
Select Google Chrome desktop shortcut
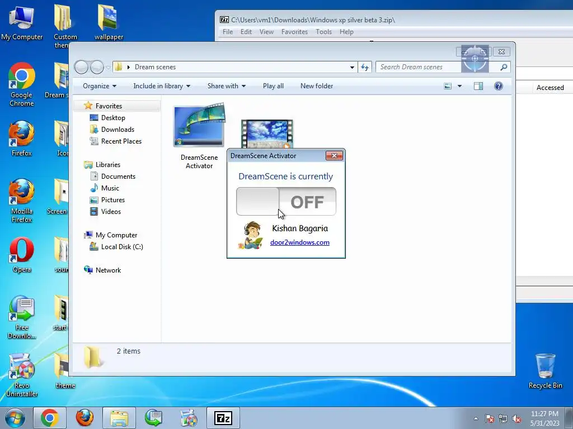pyautogui.click(x=22, y=85)
